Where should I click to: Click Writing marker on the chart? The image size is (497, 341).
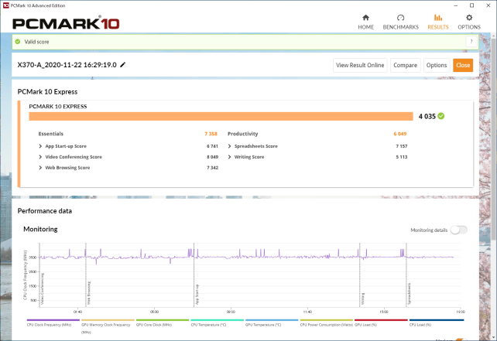pyautogui.click(x=363, y=299)
